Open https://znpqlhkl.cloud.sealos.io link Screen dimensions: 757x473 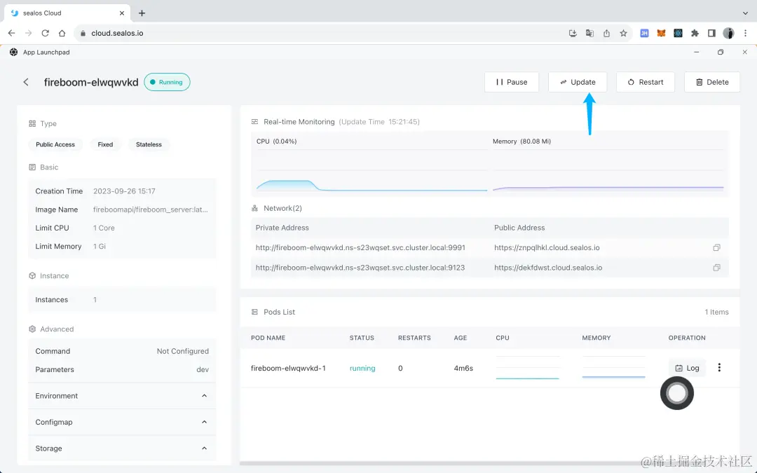(547, 247)
